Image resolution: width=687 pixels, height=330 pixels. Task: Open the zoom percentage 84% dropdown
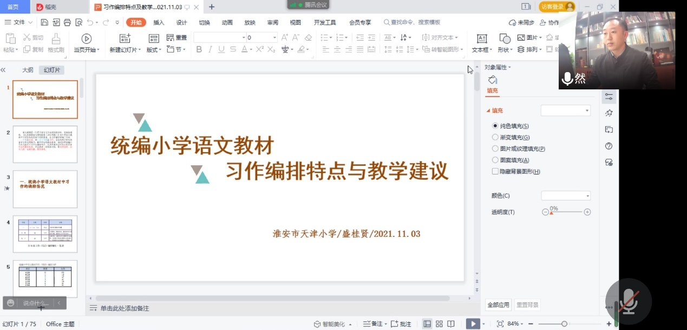click(516, 324)
